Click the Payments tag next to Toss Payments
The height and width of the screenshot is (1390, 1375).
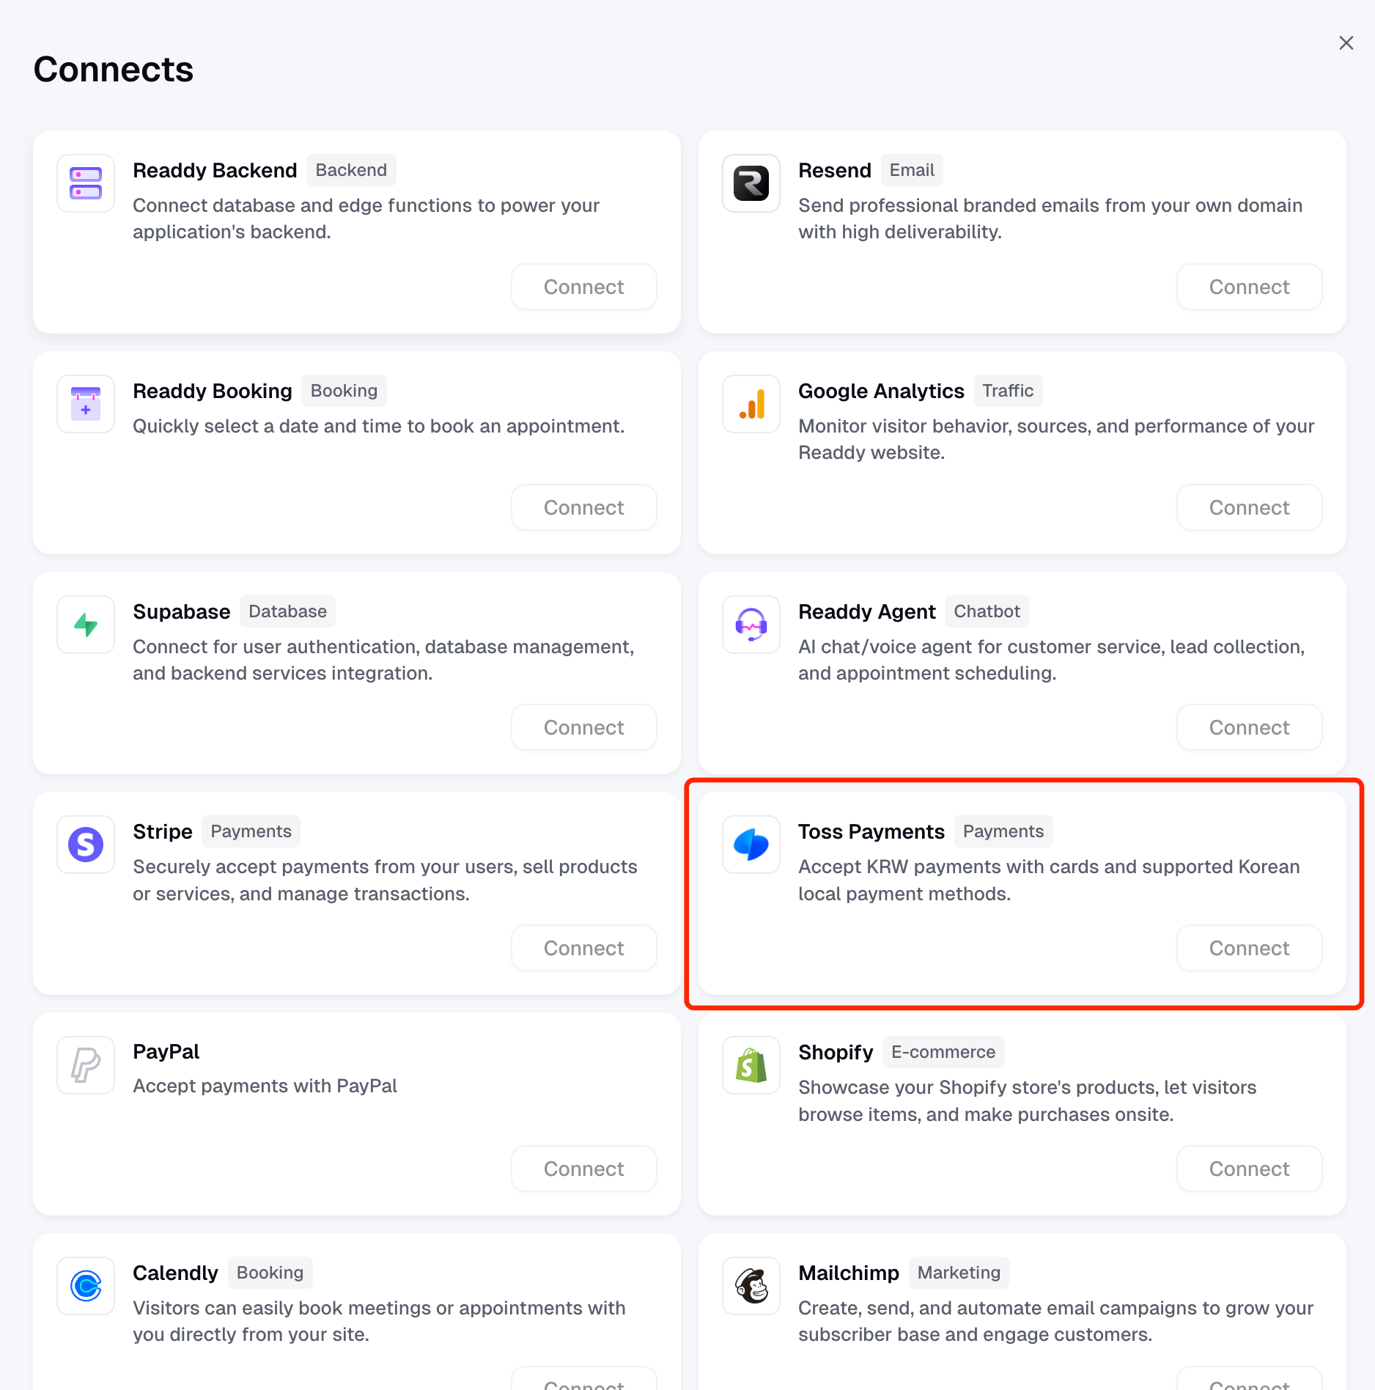click(x=1003, y=831)
